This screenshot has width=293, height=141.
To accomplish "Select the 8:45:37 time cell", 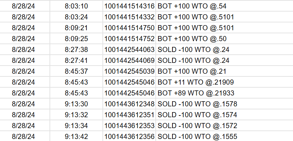I will [76, 71].
